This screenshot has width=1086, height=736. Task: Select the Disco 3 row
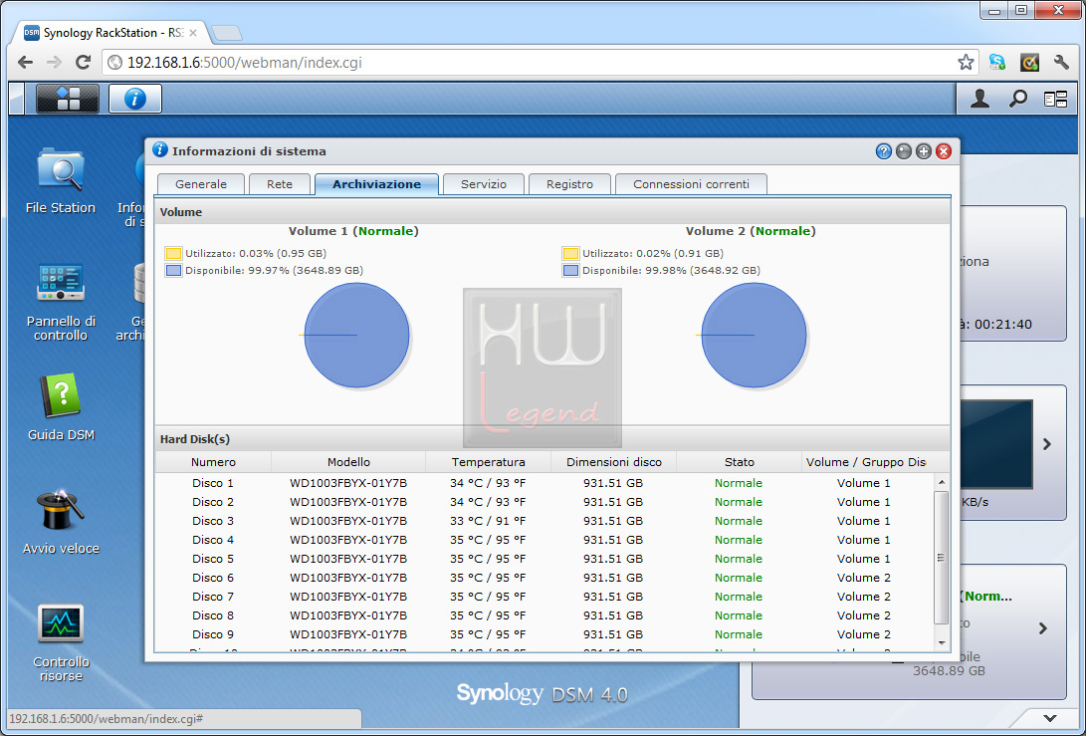click(x=544, y=521)
